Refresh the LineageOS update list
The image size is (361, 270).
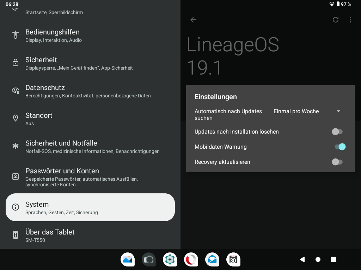click(x=336, y=20)
